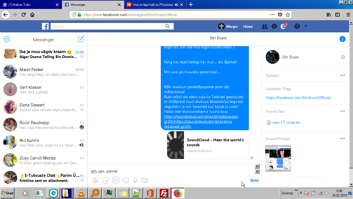Open the SoundCloud link preview card
Image resolution: width=353 pixels, height=199 pixels.
click(208, 145)
